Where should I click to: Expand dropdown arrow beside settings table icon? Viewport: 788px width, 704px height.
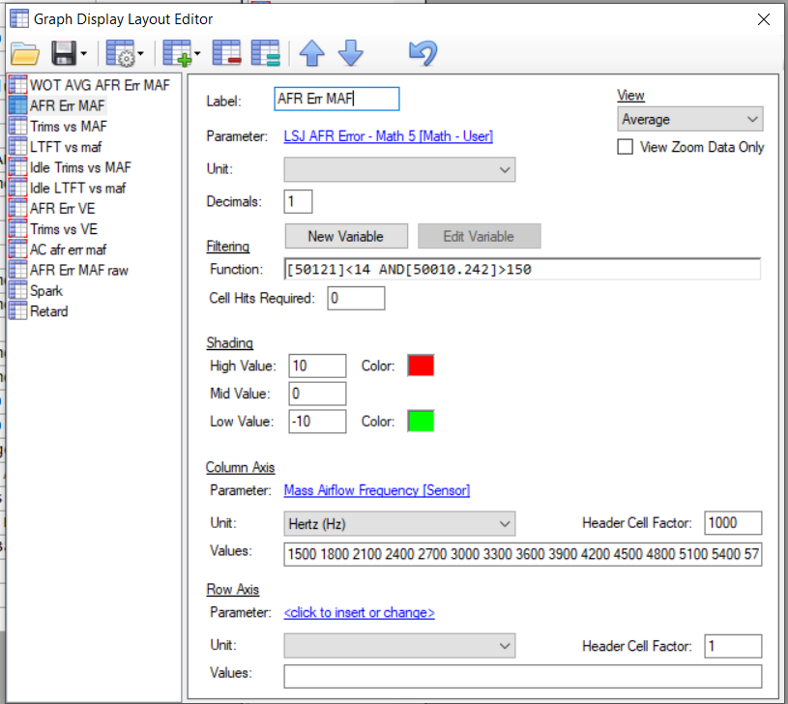click(x=141, y=54)
